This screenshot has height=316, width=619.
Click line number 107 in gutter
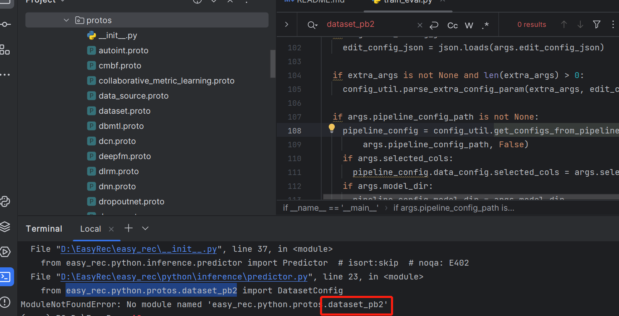click(294, 117)
